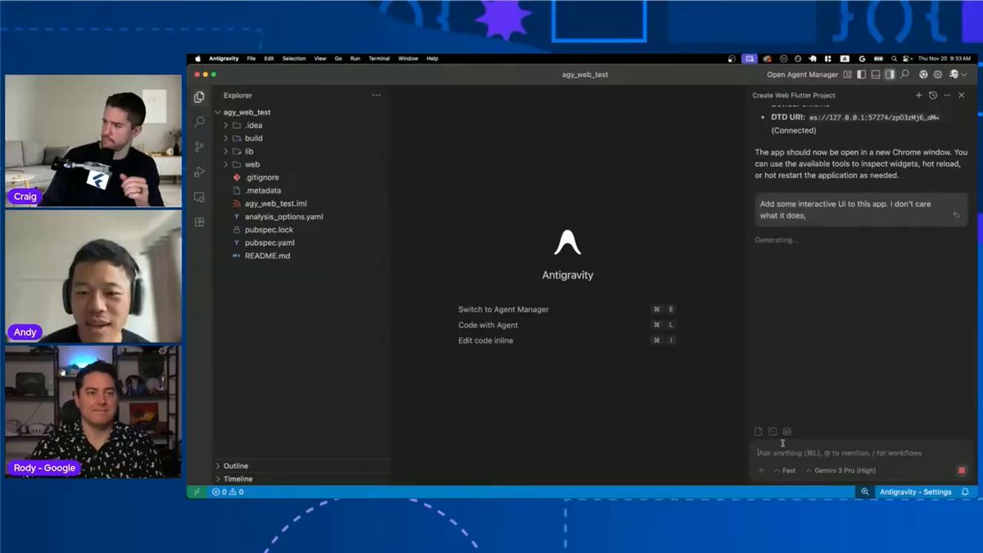Image resolution: width=983 pixels, height=553 pixels.
Task: Click zoom magnifier icon in status bar
Action: pos(864,492)
